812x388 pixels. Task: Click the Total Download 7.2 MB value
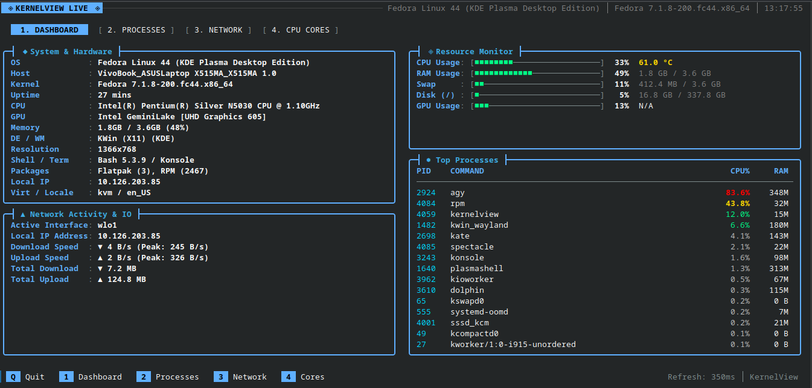[x=117, y=268]
